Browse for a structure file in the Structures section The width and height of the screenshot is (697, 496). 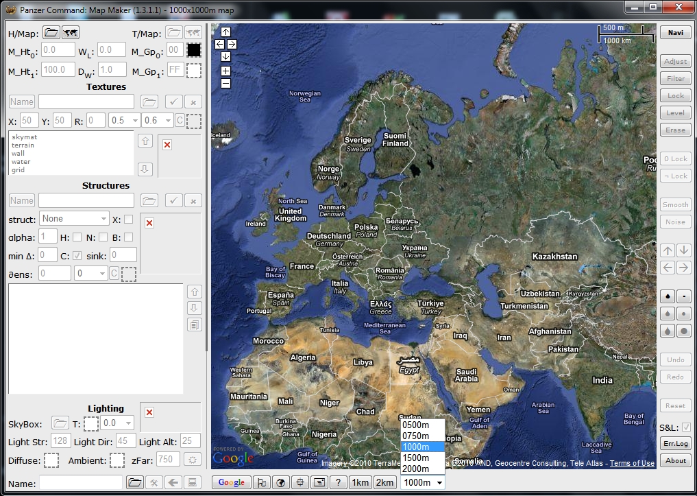pos(149,200)
